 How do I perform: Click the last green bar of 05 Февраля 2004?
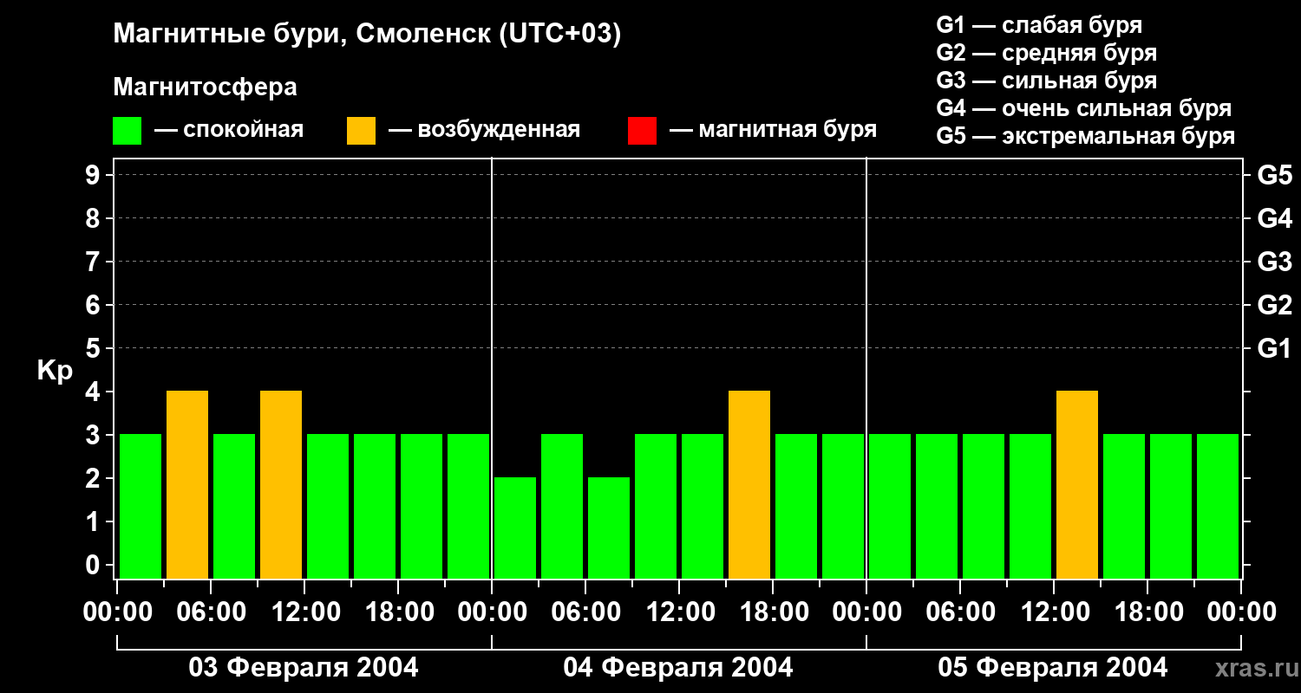pos(1218,506)
